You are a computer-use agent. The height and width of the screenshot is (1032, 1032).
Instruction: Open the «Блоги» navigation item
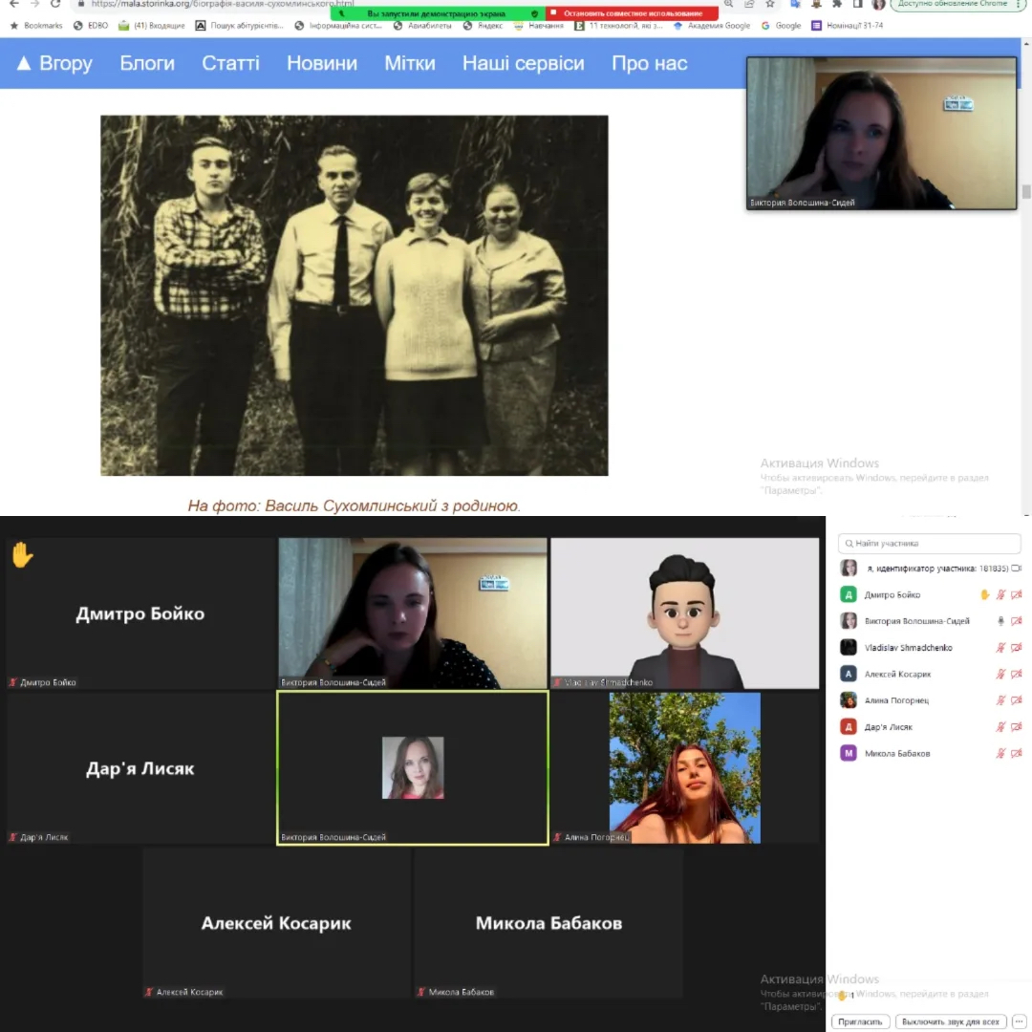coord(147,63)
